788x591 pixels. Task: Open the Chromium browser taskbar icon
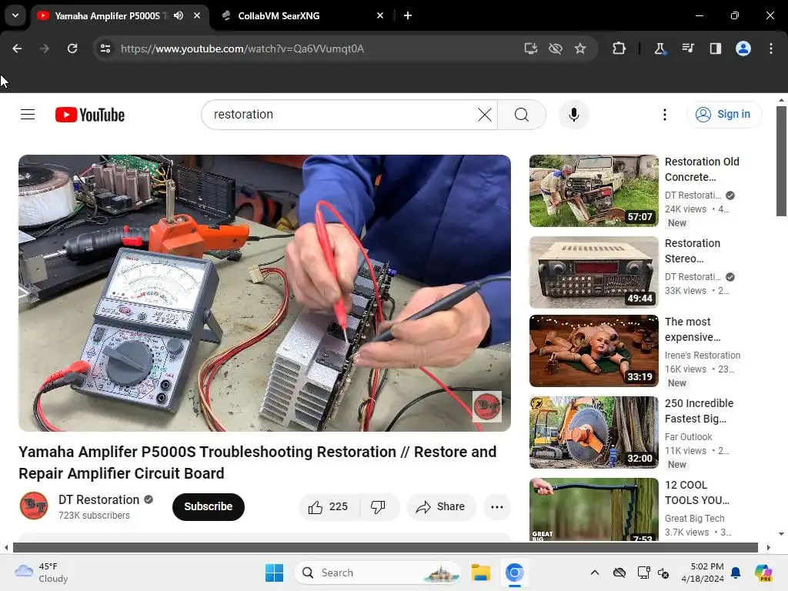point(514,573)
